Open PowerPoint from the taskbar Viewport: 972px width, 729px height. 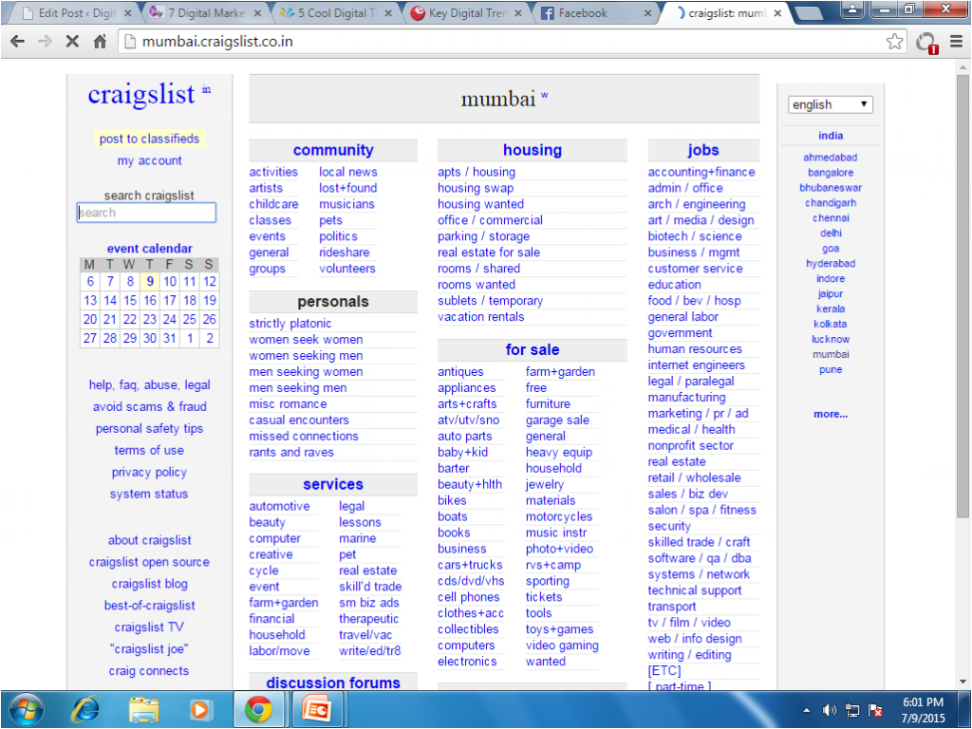(316, 710)
